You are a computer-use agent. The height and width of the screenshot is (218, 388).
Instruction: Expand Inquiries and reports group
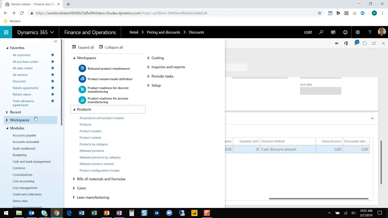pyautogui.click(x=148, y=67)
